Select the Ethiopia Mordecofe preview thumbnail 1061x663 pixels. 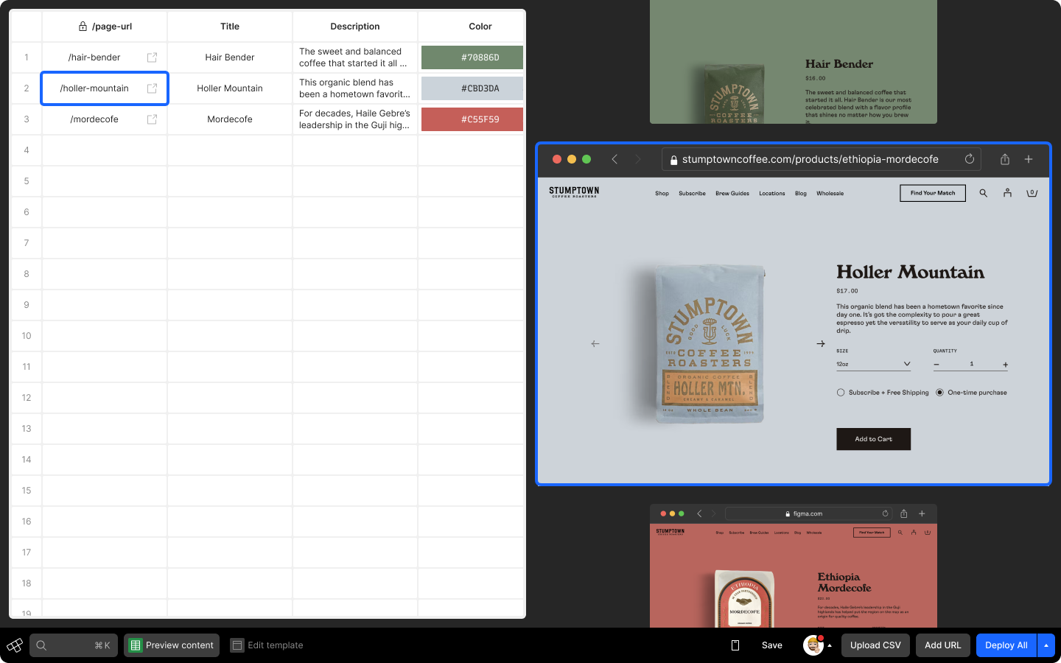(794, 566)
